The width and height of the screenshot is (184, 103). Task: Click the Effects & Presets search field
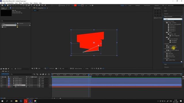pos(173,19)
